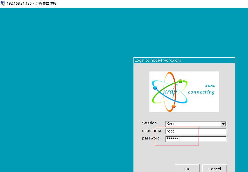The image size is (248, 172).
Task: Focus the username field containing root
Action: tap(196, 131)
